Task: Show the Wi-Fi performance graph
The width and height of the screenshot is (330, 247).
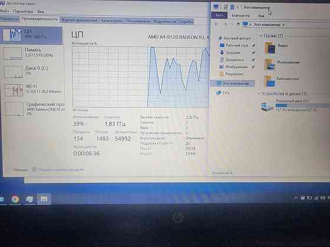Action: (x=32, y=90)
